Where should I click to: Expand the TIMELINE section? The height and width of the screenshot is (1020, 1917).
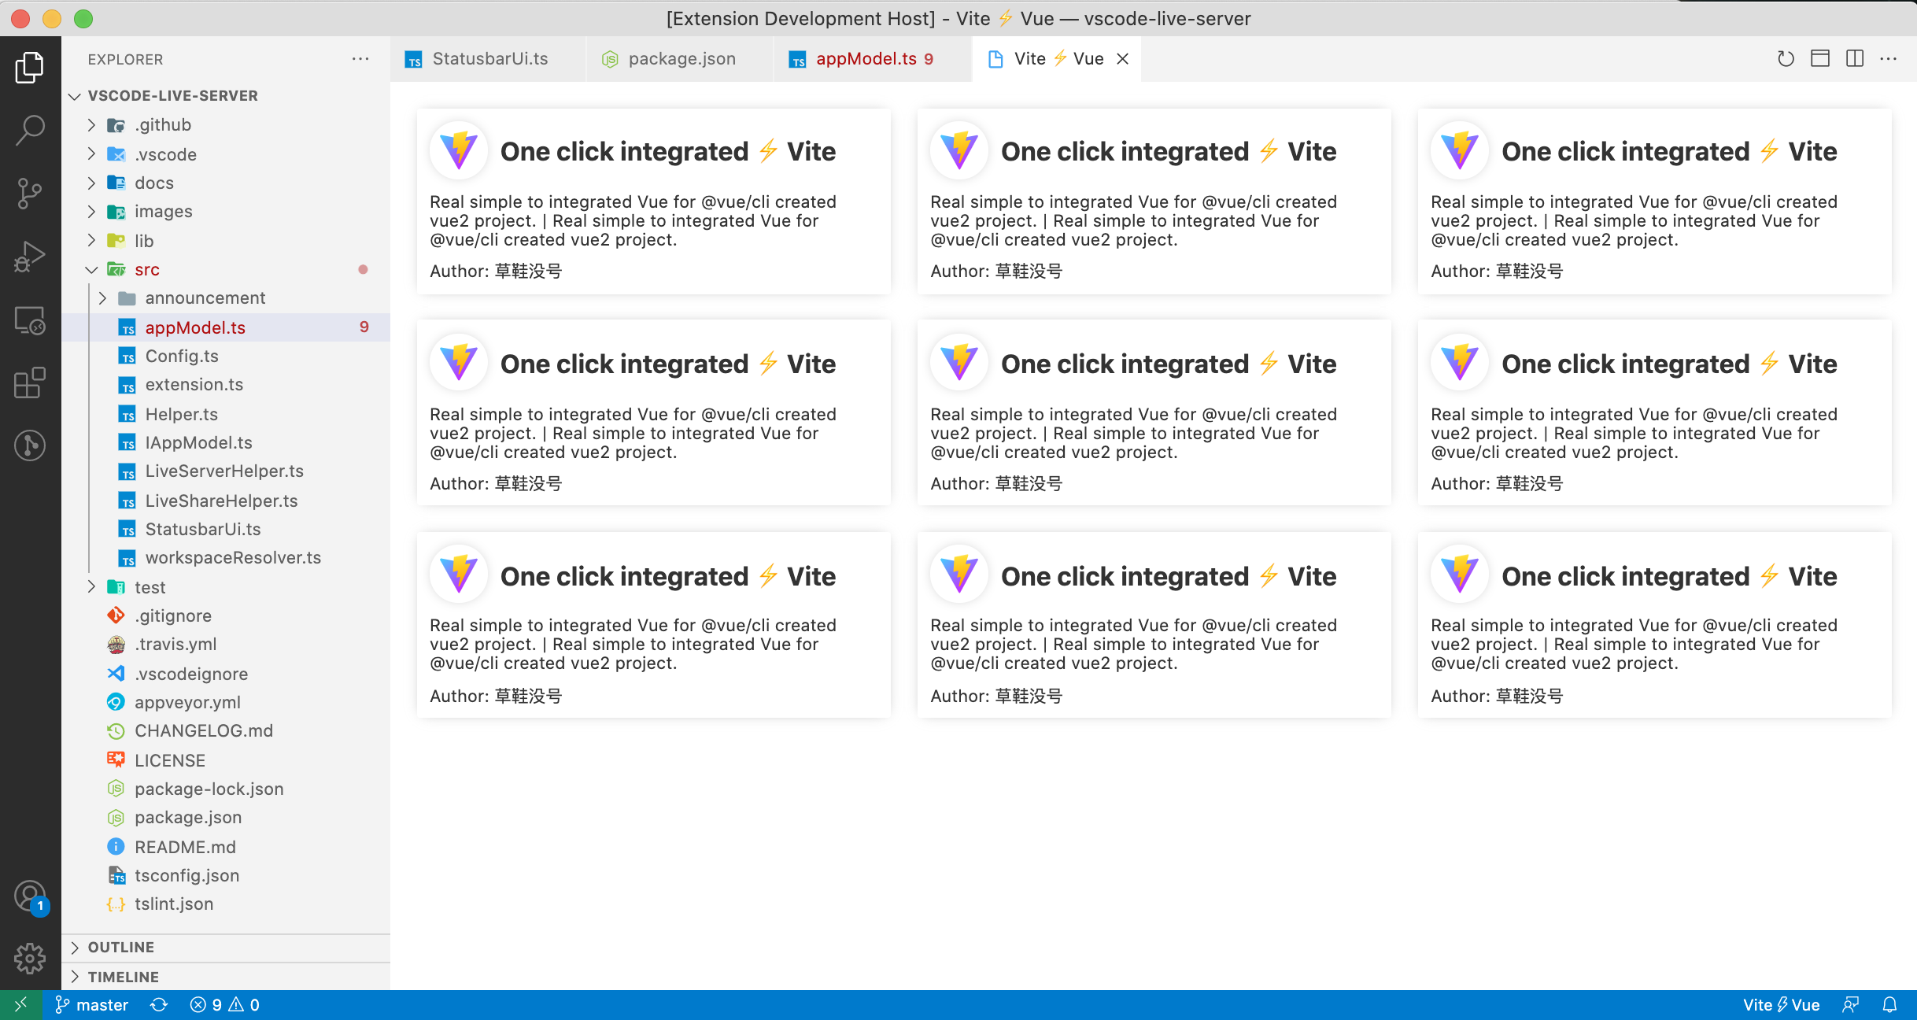(123, 977)
